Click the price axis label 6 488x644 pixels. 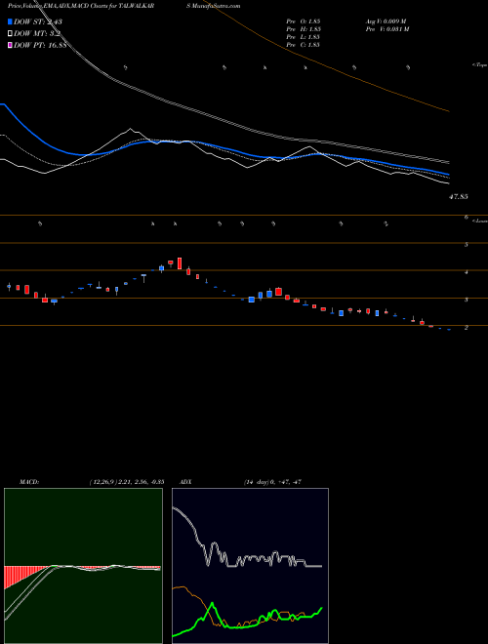point(467,218)
